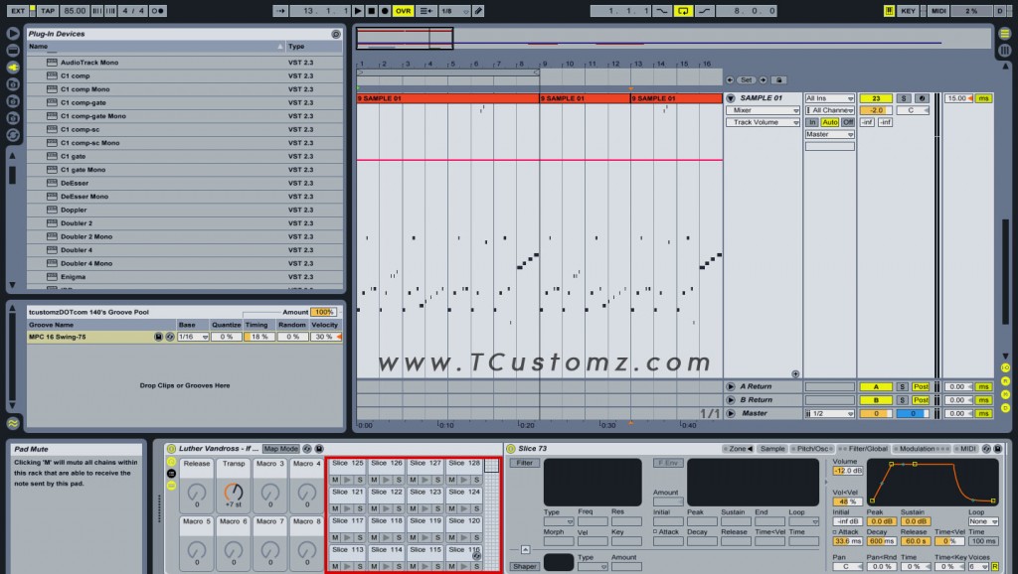Click the first SAMPLE 01 clip header
Image resolution: width=1018 pixels, height=574 pixels.
point(448,98)
